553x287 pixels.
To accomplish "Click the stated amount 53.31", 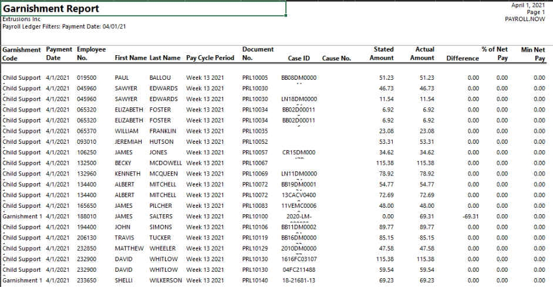I will 386,141.
